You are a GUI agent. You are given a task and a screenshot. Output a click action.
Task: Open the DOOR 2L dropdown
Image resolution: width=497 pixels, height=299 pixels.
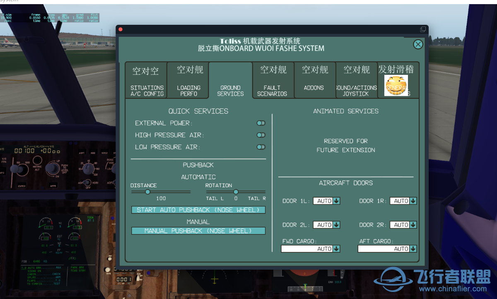tap(327, 225)
